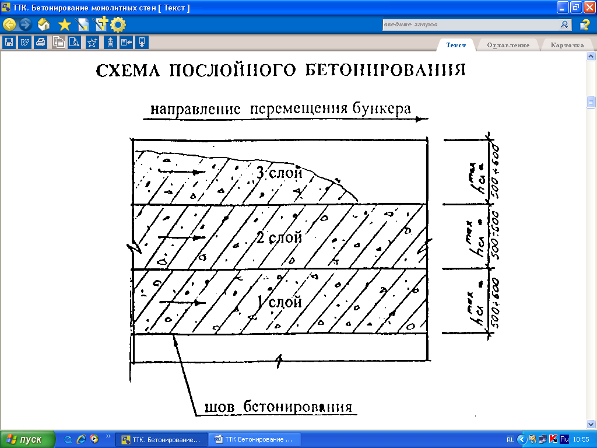The image size is (597, 448).
Task: Click the vertical scrollbar thumb
Action: pos(591,102)
